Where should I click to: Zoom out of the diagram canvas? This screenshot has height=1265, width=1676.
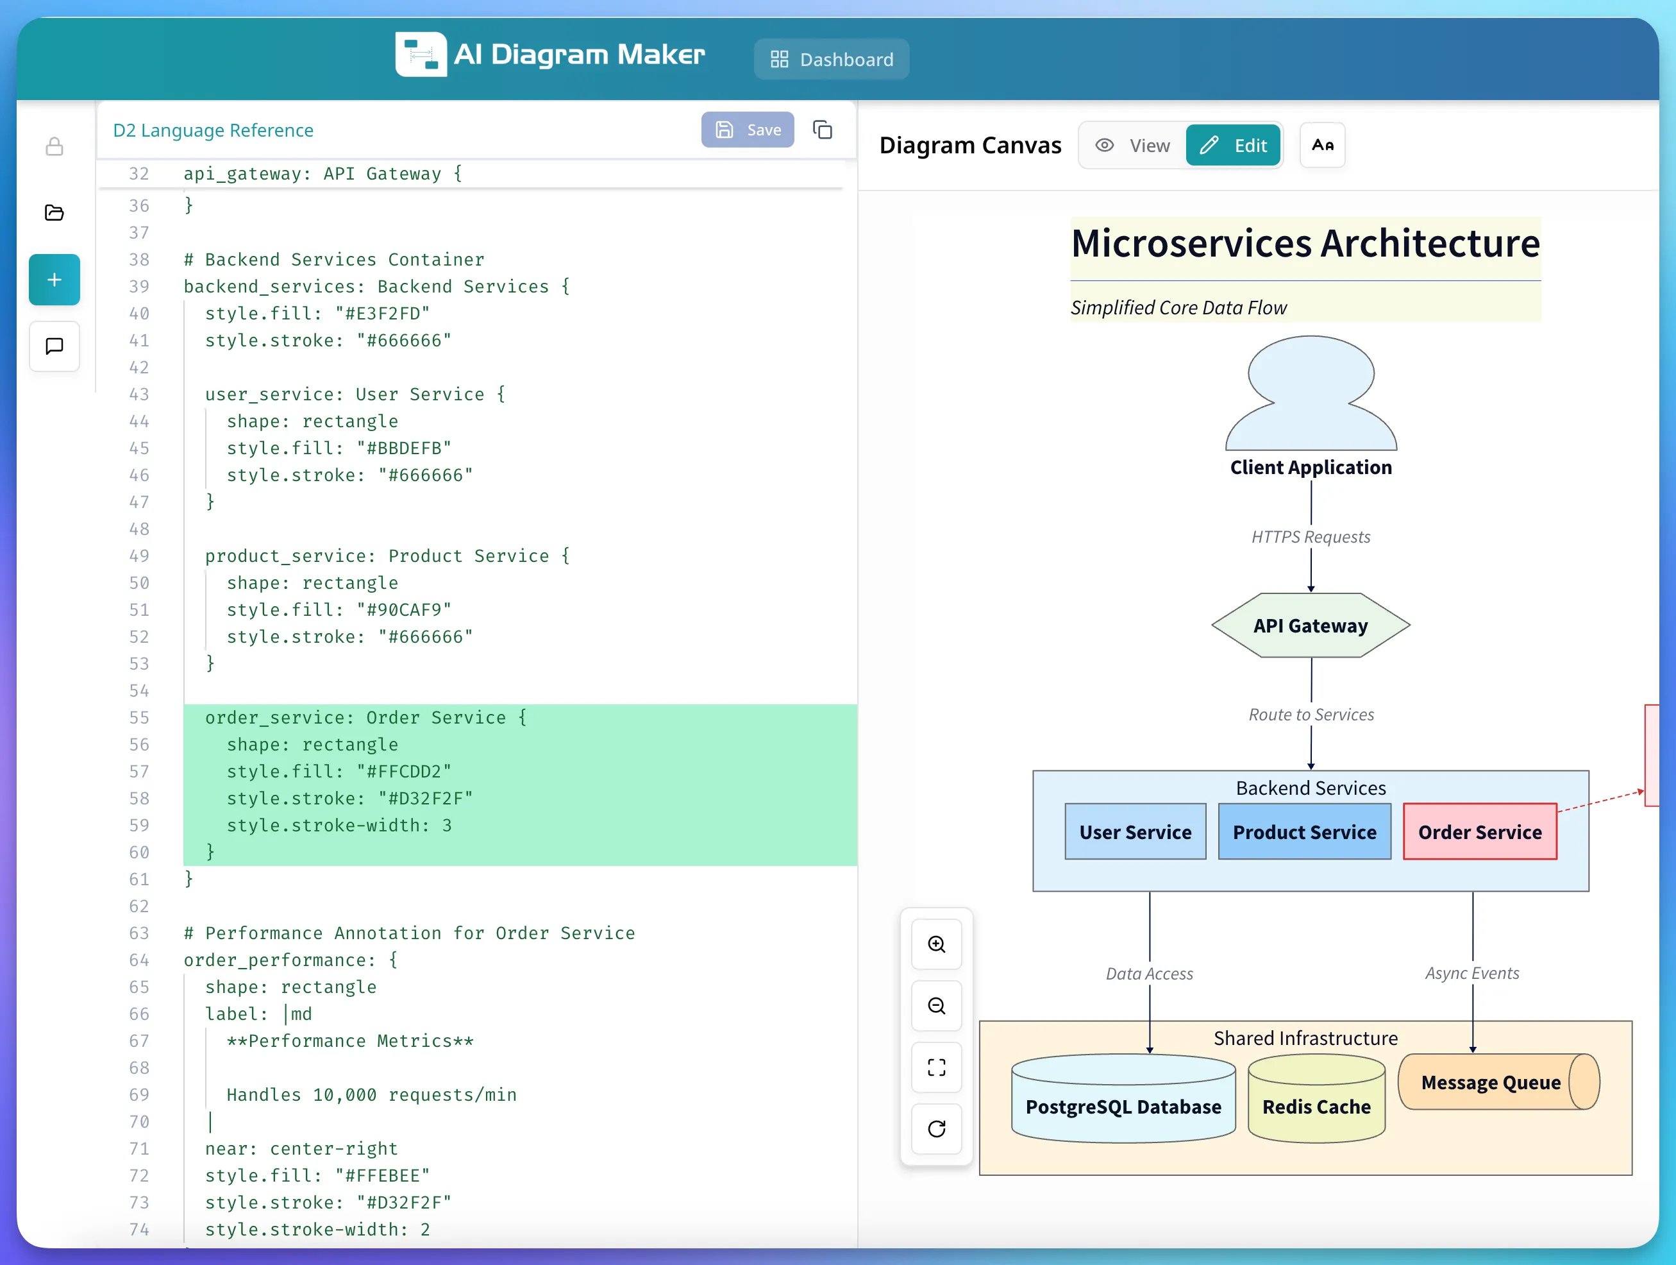tap(937, 1006)
